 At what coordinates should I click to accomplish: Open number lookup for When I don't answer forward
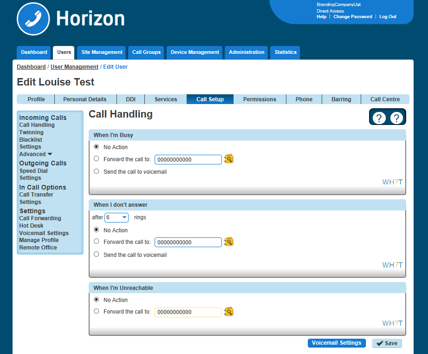(228, 242)
